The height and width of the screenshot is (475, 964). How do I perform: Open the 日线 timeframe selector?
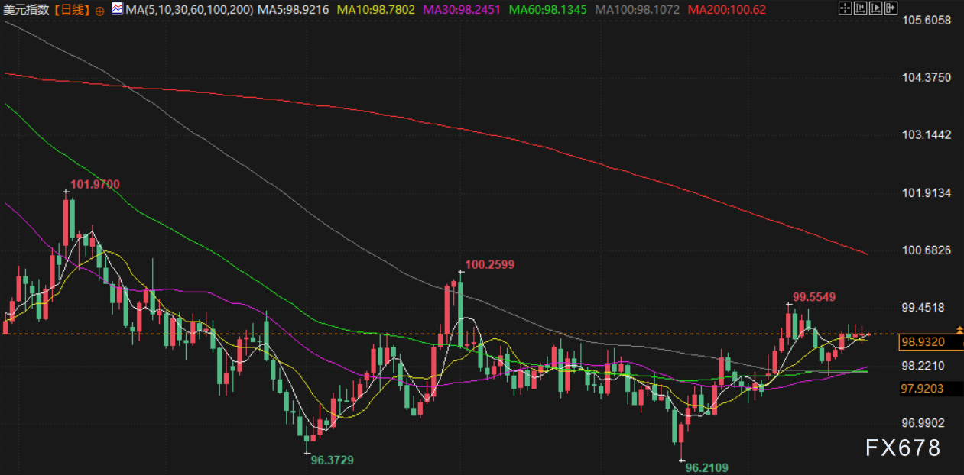coord(73,10)
